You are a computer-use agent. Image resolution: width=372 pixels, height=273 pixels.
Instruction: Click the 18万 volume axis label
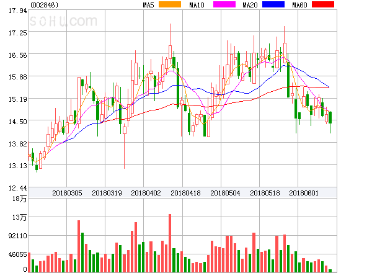[20, 199]
